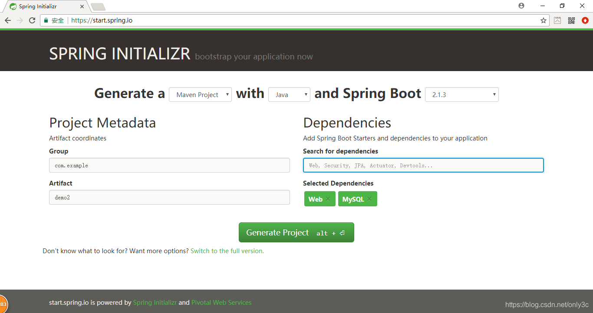Click the QR code extension icon
The width and height of the screenshot is (593, 313).
tap(571, 20)
